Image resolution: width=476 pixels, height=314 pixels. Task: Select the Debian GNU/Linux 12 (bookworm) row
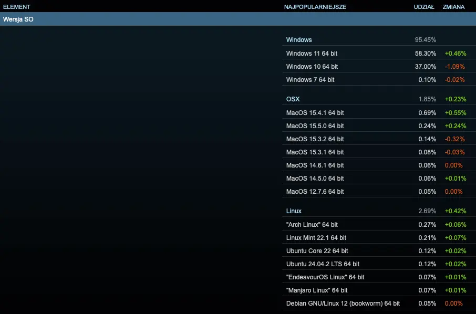click(379, 303)
